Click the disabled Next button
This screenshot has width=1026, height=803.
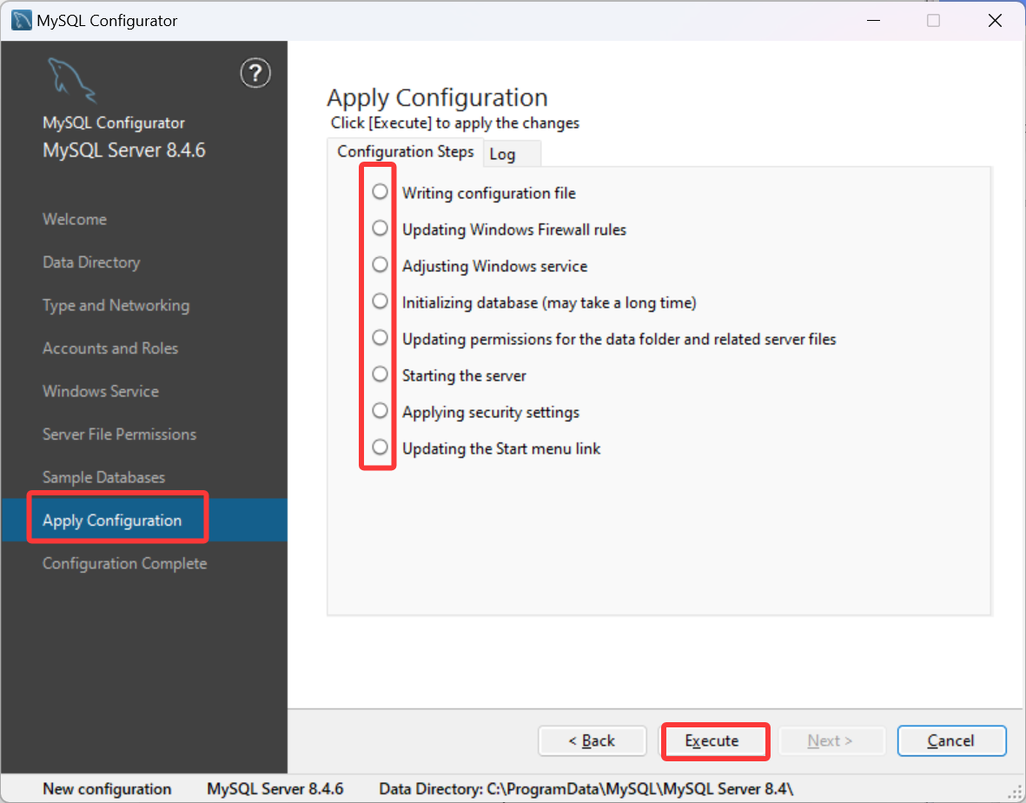click(831, 740)
